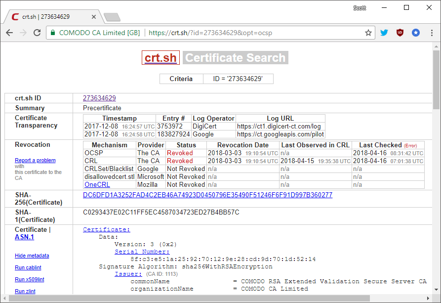Image resolution: width=441 pixels, height=303 pixels.
Task: Click the red (Error) label
Action: 410,146
